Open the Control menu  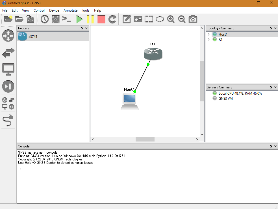point(39,10)
